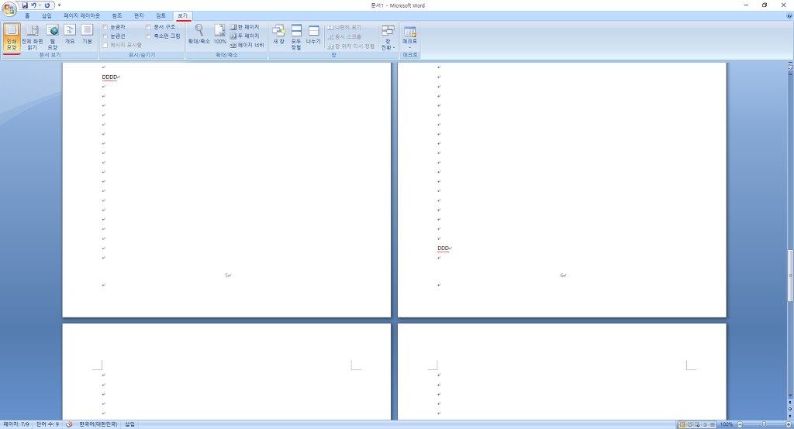Select 한 페이지 one page view
The image size is (794, 429).
[244, 27]
